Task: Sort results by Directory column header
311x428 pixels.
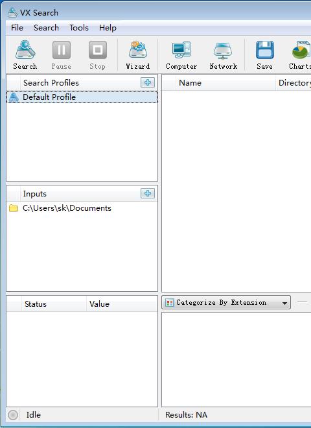Action: point(294,83)
